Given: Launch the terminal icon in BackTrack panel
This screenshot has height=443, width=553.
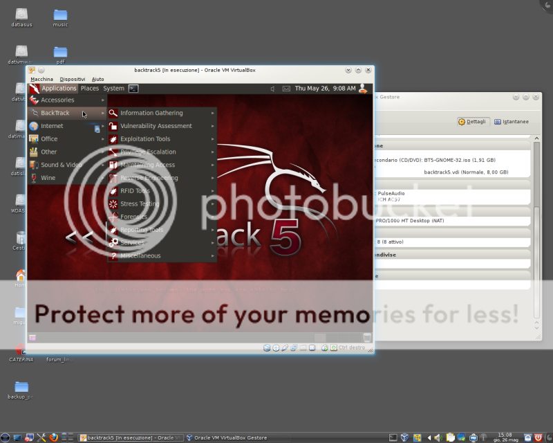Looking at the screenshot, I should (133, 89).
